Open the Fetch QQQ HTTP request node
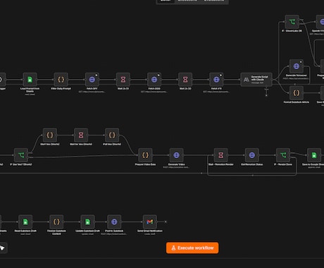The height and width of the screenshot is (268, 324). [154, 80]
